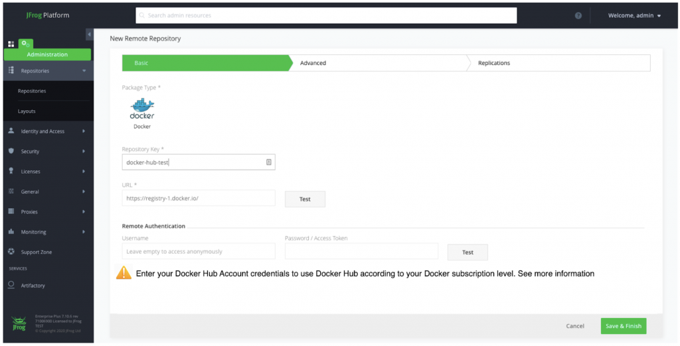This screenshot has width=680, height=346.
Task: Open the Welcome, admin user dropdown
Action: (x=634, y=16)
